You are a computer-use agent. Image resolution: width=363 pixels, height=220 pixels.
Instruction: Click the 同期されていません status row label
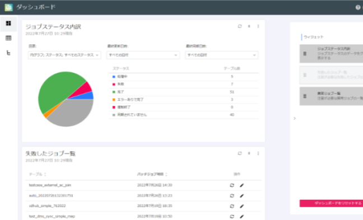pyautogui.click(x=132, y=115)
